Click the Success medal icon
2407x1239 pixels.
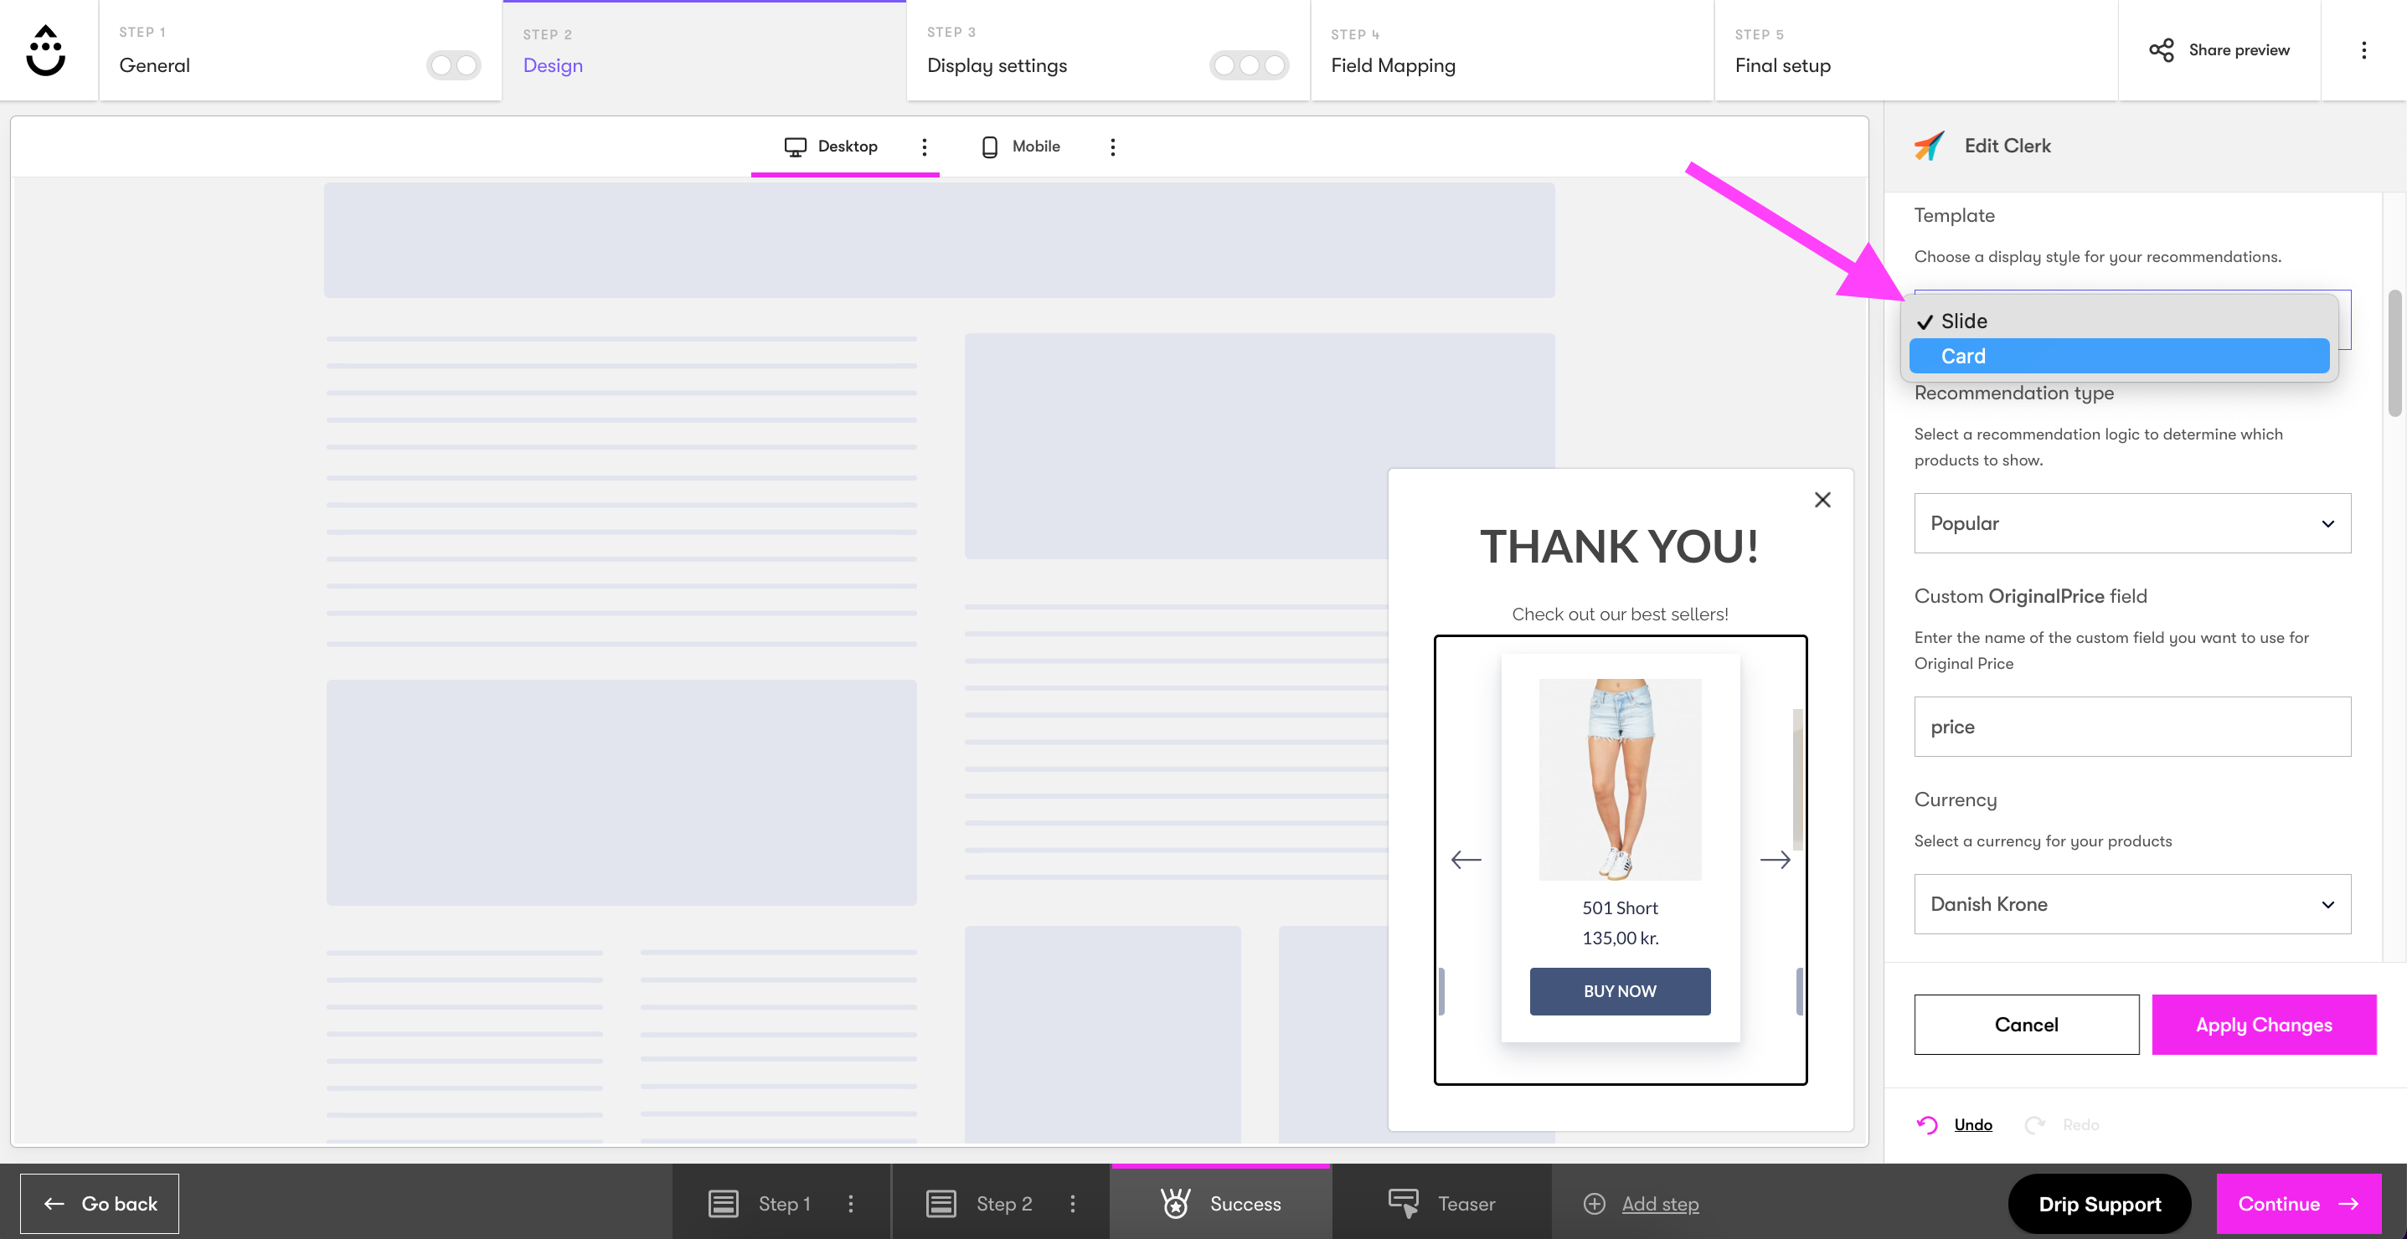tap(1176, 1204)
